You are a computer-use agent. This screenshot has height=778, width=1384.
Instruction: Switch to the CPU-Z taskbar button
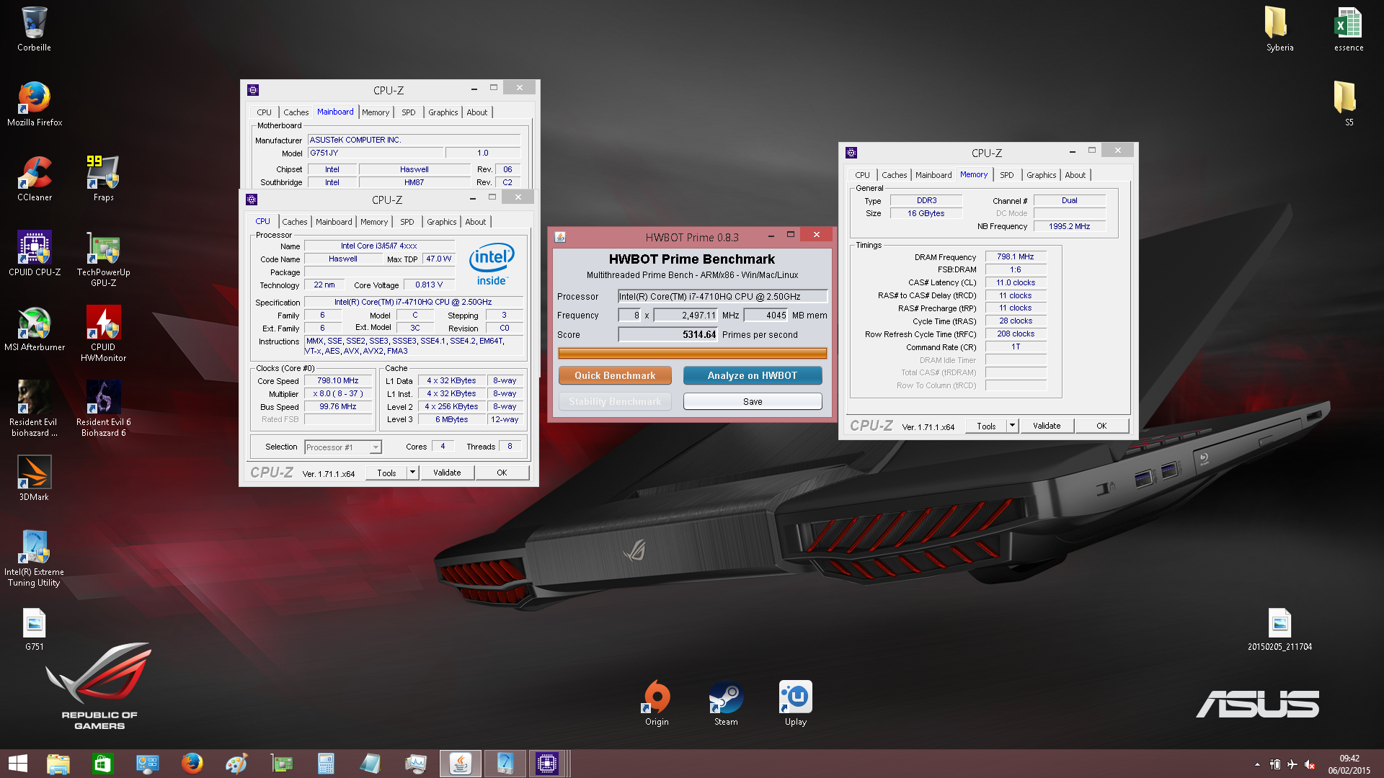coord(547,763)
